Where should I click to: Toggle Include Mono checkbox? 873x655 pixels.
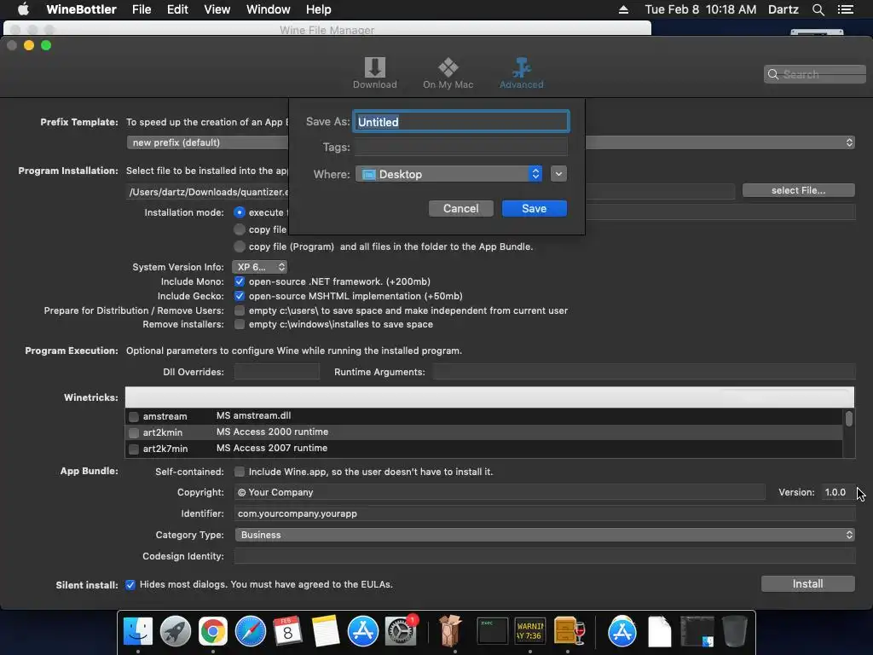(240, 281)
